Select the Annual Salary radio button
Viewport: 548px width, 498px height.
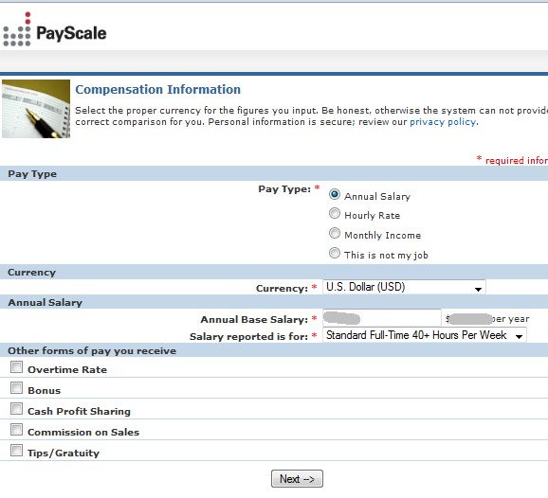point(335,194)
